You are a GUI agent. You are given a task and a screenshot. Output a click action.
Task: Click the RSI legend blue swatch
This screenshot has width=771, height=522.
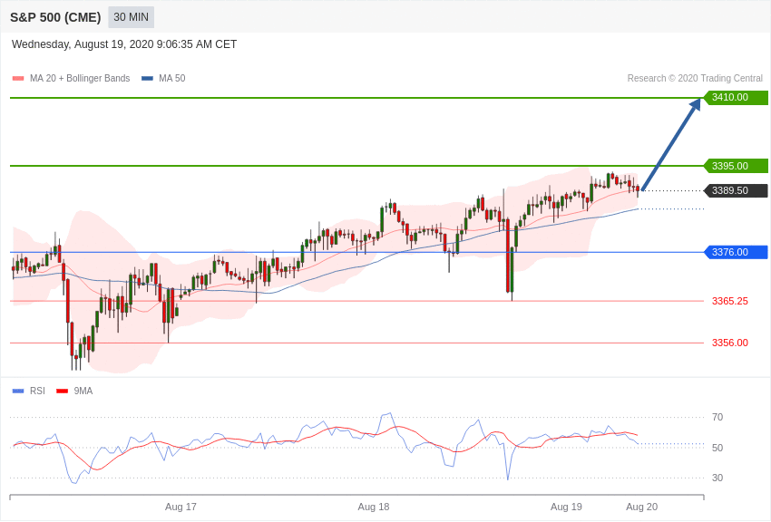[x=18, y=391]
